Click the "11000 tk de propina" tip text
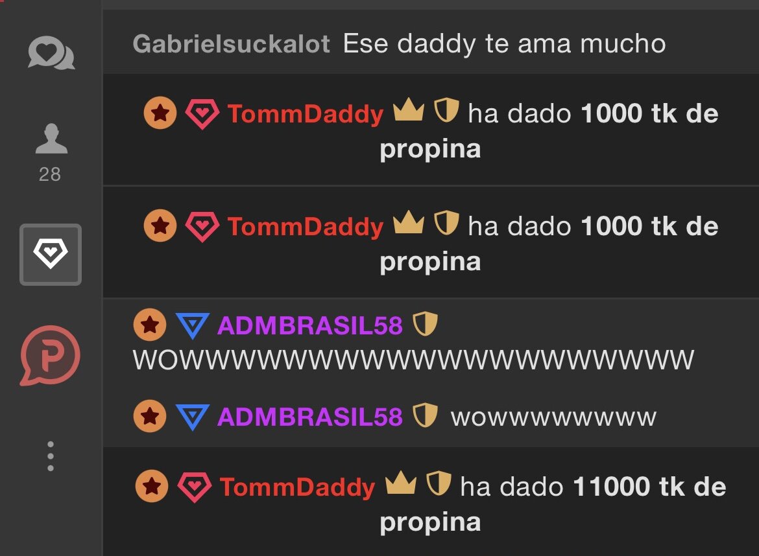 [x=553, y=504]
